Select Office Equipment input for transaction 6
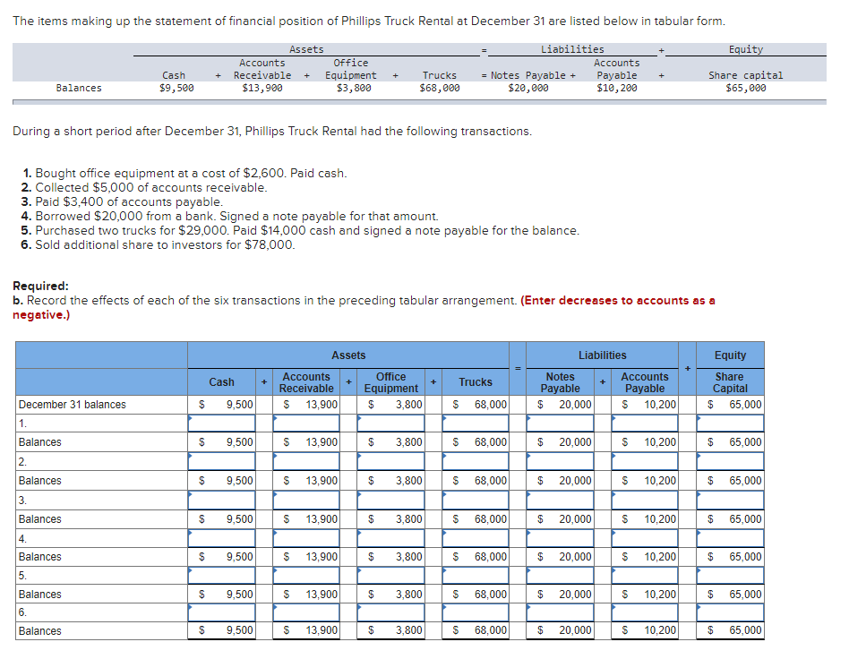This screenshot has width=849, height=659. (390, 612)
